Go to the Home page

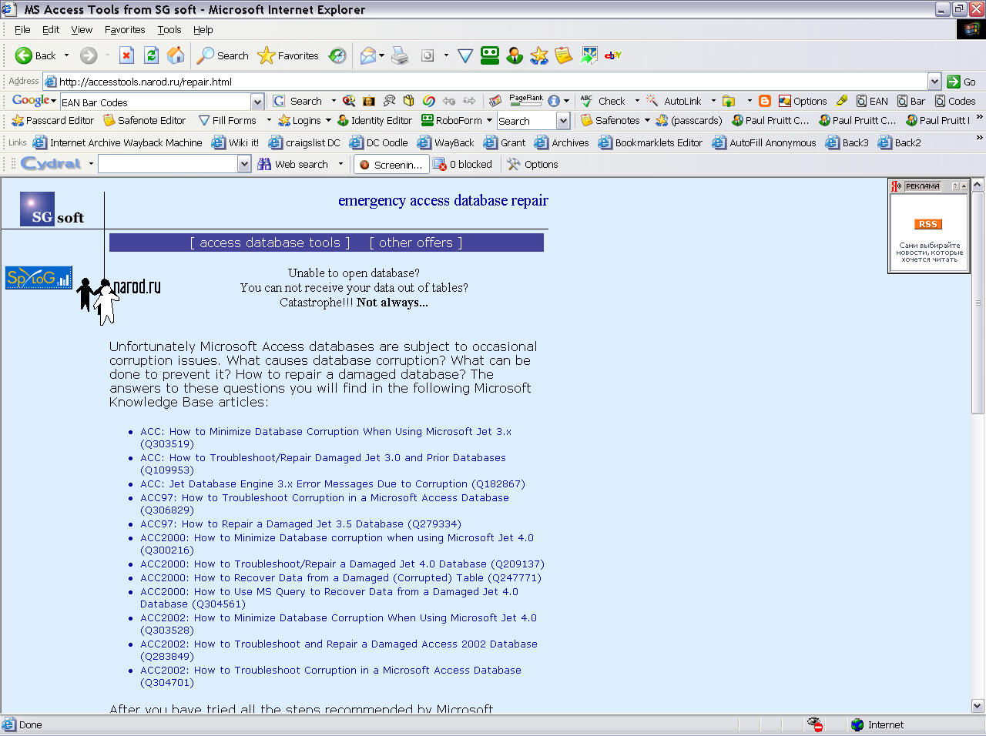[x=176, y=55]
